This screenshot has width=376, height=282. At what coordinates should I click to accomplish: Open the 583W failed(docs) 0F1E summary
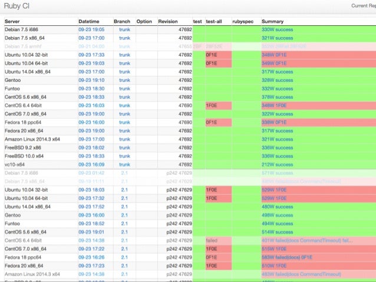coord(287,257)
